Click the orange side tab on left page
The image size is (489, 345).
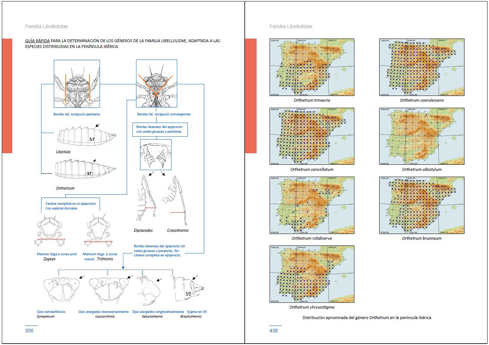7,96
